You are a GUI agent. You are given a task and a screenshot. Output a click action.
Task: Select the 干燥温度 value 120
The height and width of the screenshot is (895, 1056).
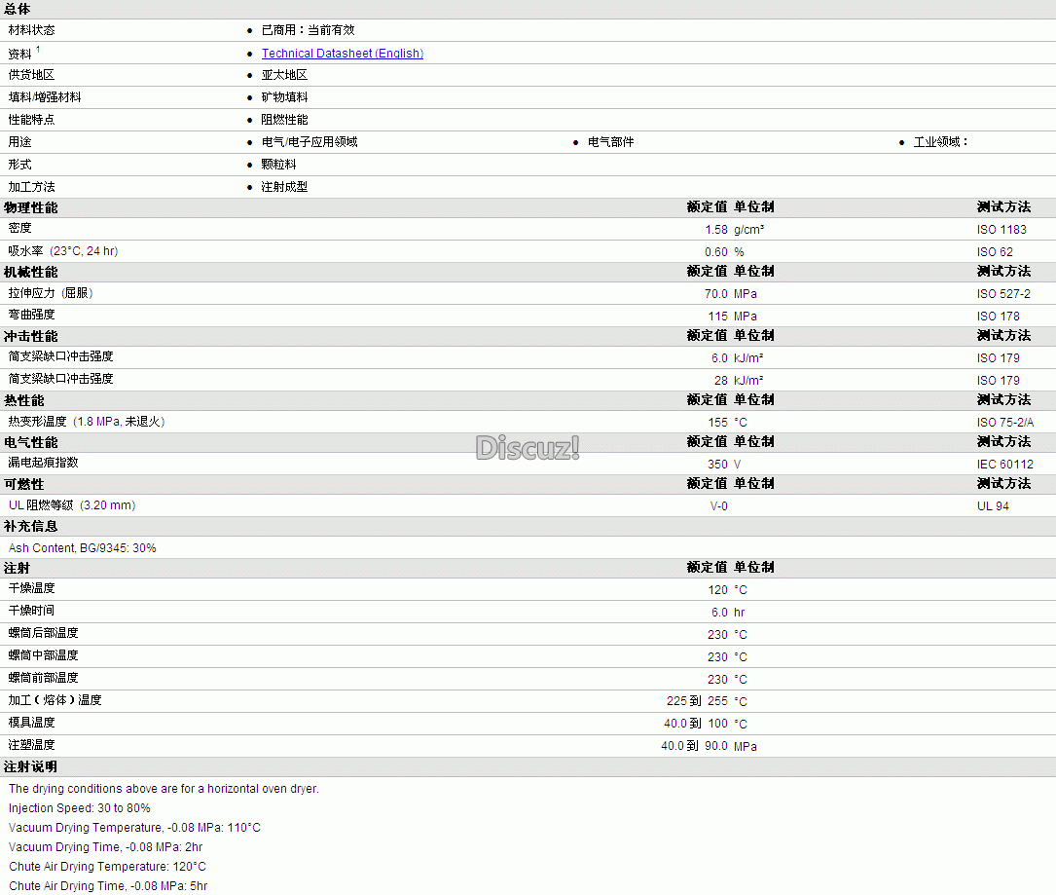(x=718, y=590)
